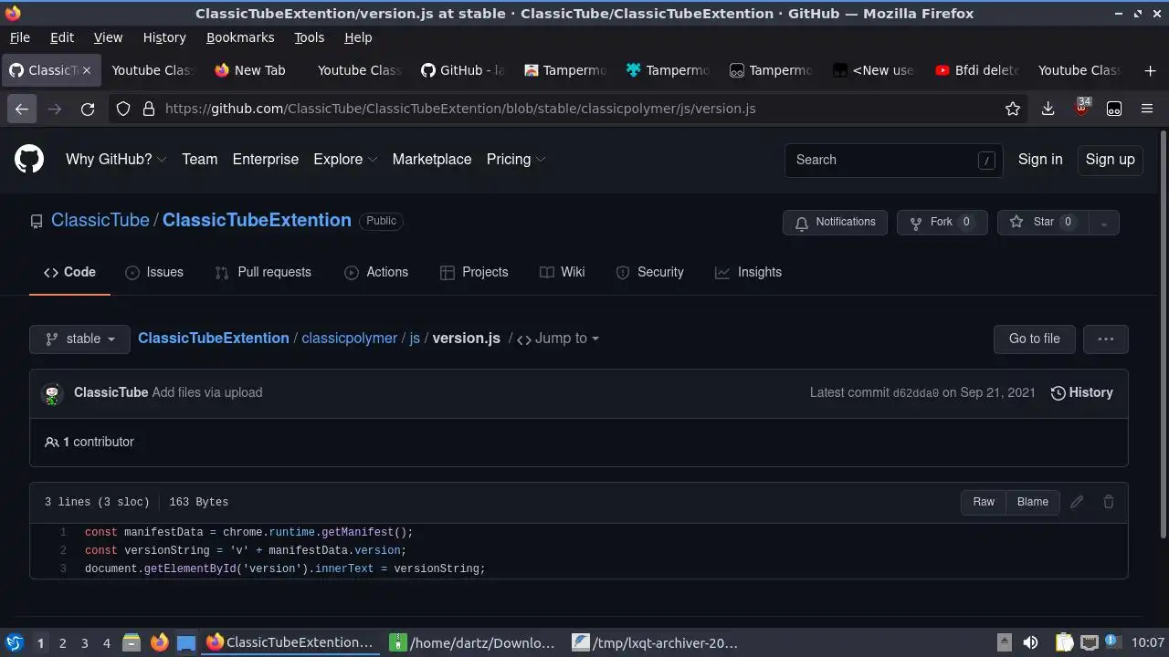Click the pencil edit file icon
The height and width of the screenshot is (657, 1169).
click(x=1077, y=502)
